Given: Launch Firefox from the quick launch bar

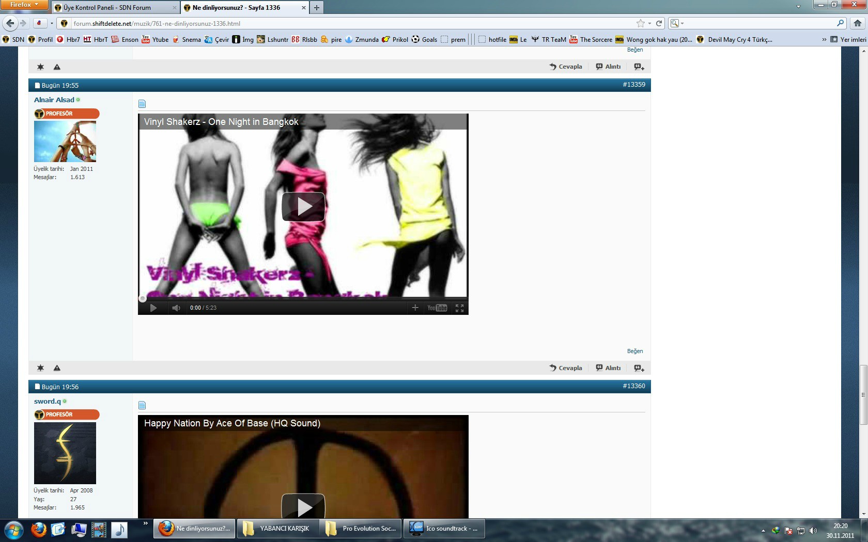Looking at the screenshot, I should (38, 530).
